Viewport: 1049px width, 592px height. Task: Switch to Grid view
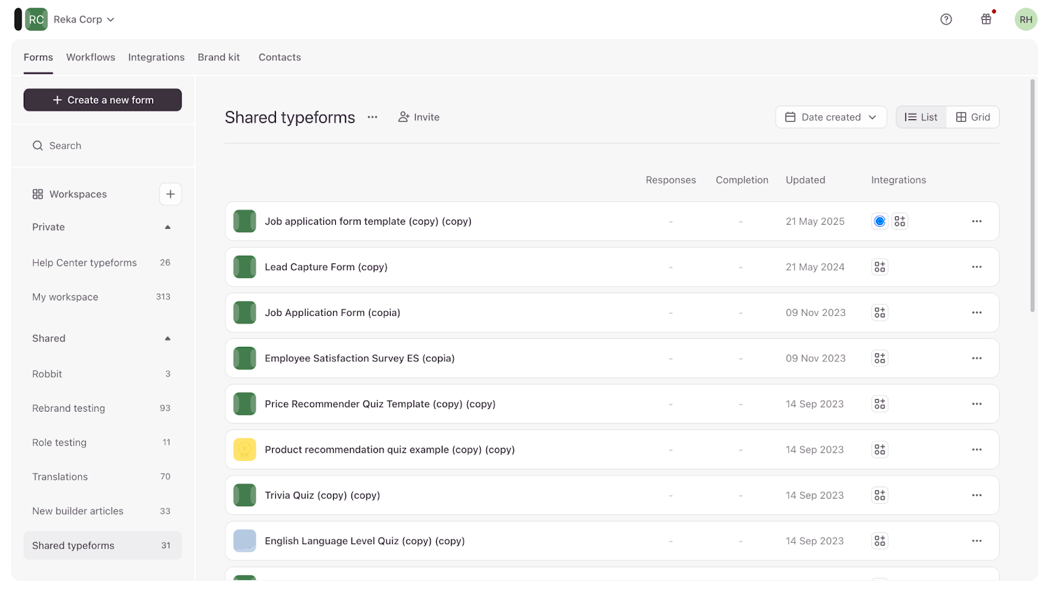pyautogui.click(x=973, y=117)
